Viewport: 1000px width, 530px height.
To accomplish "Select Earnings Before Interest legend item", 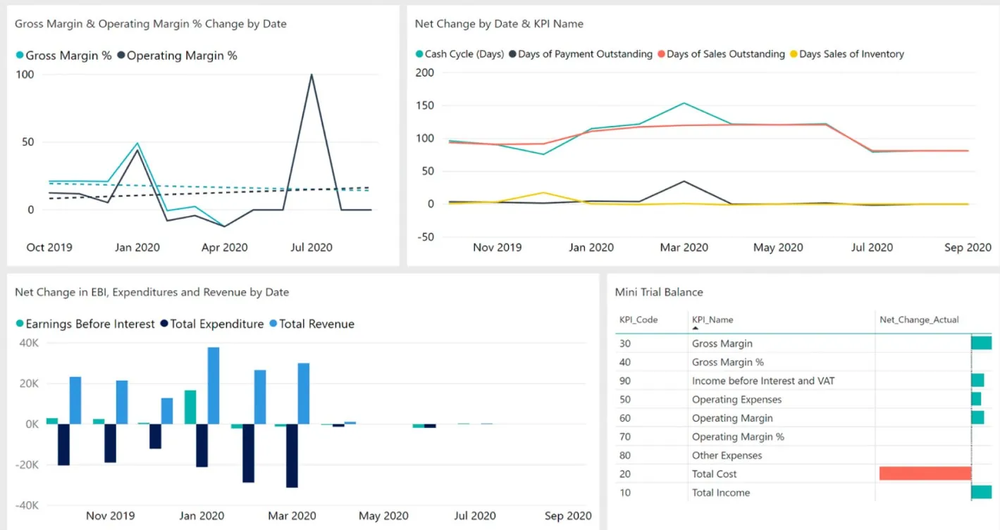I will (85, 324).
